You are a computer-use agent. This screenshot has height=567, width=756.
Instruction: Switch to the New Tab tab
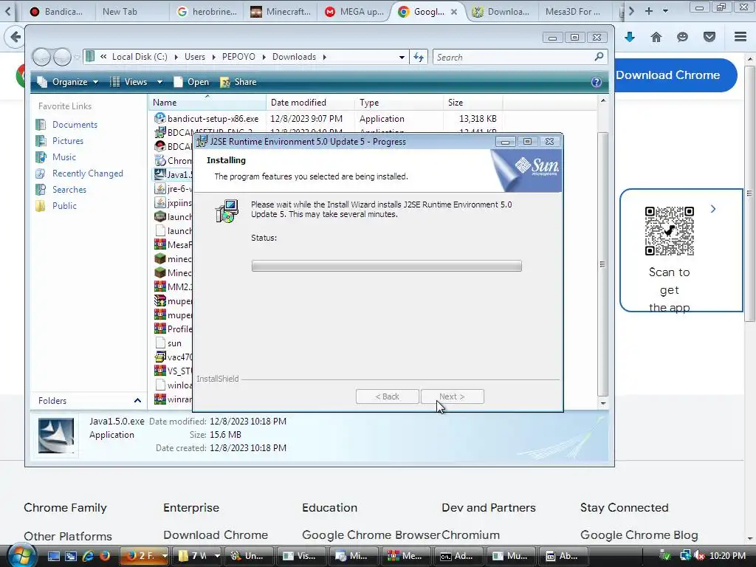[x=120, y=12]
